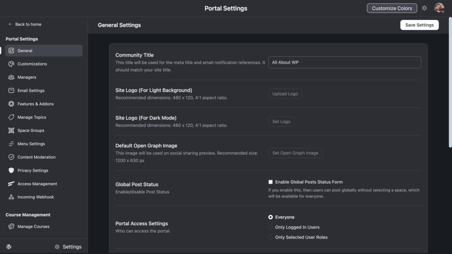This screenshot has width=452, height=254.
Task: Click the Community Title label
Action: pyautogui.click(x=135, y=55)
